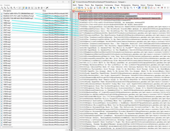The image size is (170, 131).
Task: Click the red record macro button
Action: click(x=162, y=8)
